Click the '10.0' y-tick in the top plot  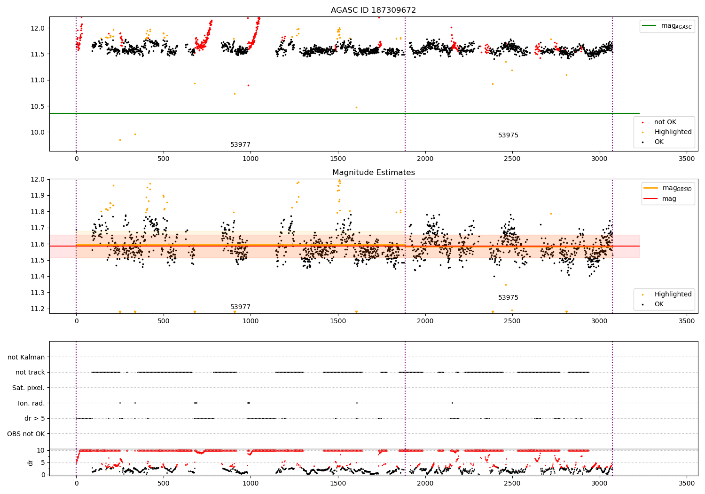click(38, 132)
